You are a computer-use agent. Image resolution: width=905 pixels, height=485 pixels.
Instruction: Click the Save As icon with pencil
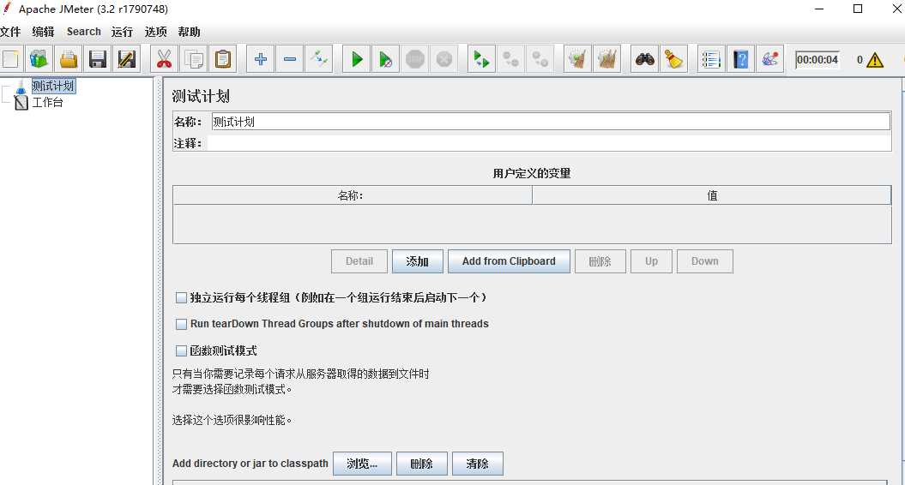pyautogui.click(x=126, y=59)
